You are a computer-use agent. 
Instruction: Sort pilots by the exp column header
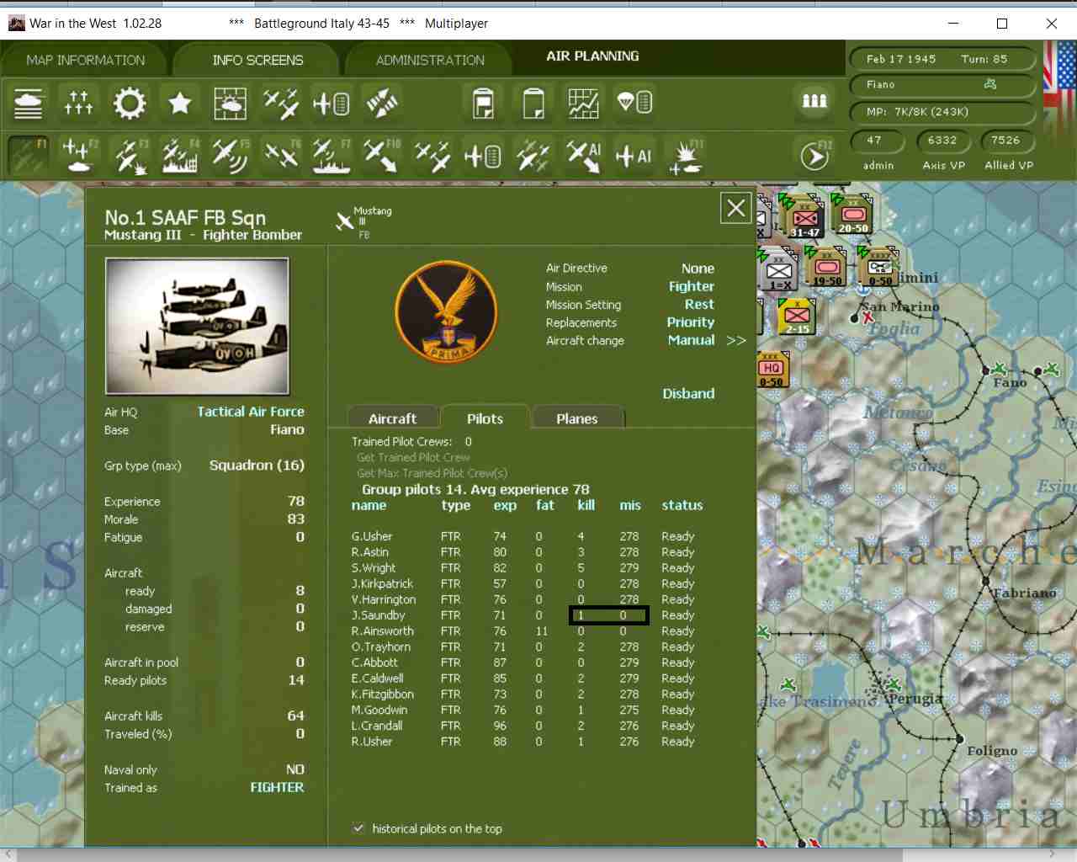tap(505, 505)
